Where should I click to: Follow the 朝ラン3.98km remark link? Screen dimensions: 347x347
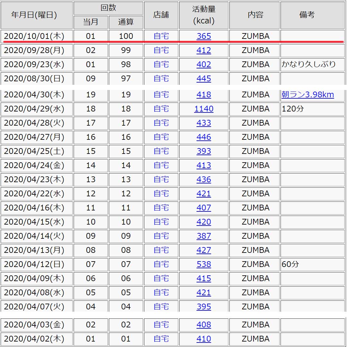coord(307,95)
